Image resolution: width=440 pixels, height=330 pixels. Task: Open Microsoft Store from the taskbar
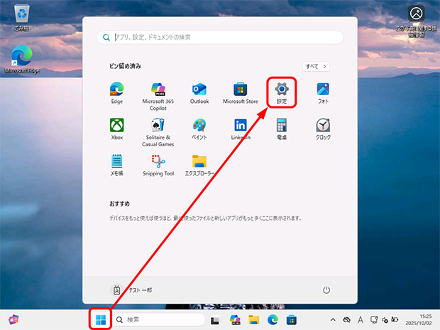pos(291,319)
